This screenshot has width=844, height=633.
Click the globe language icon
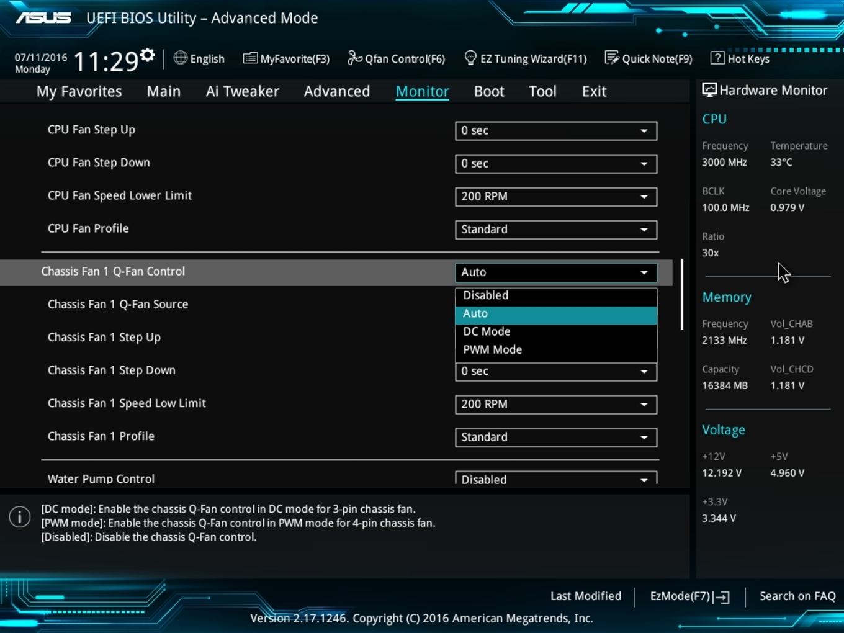(x=180, y=58)
